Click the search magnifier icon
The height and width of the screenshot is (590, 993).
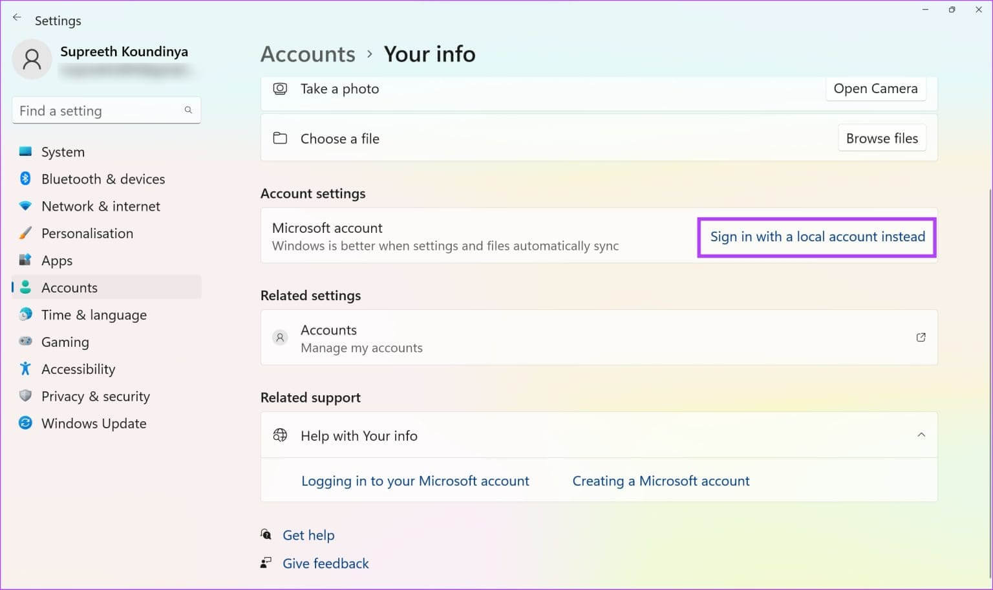coord(188,110)
